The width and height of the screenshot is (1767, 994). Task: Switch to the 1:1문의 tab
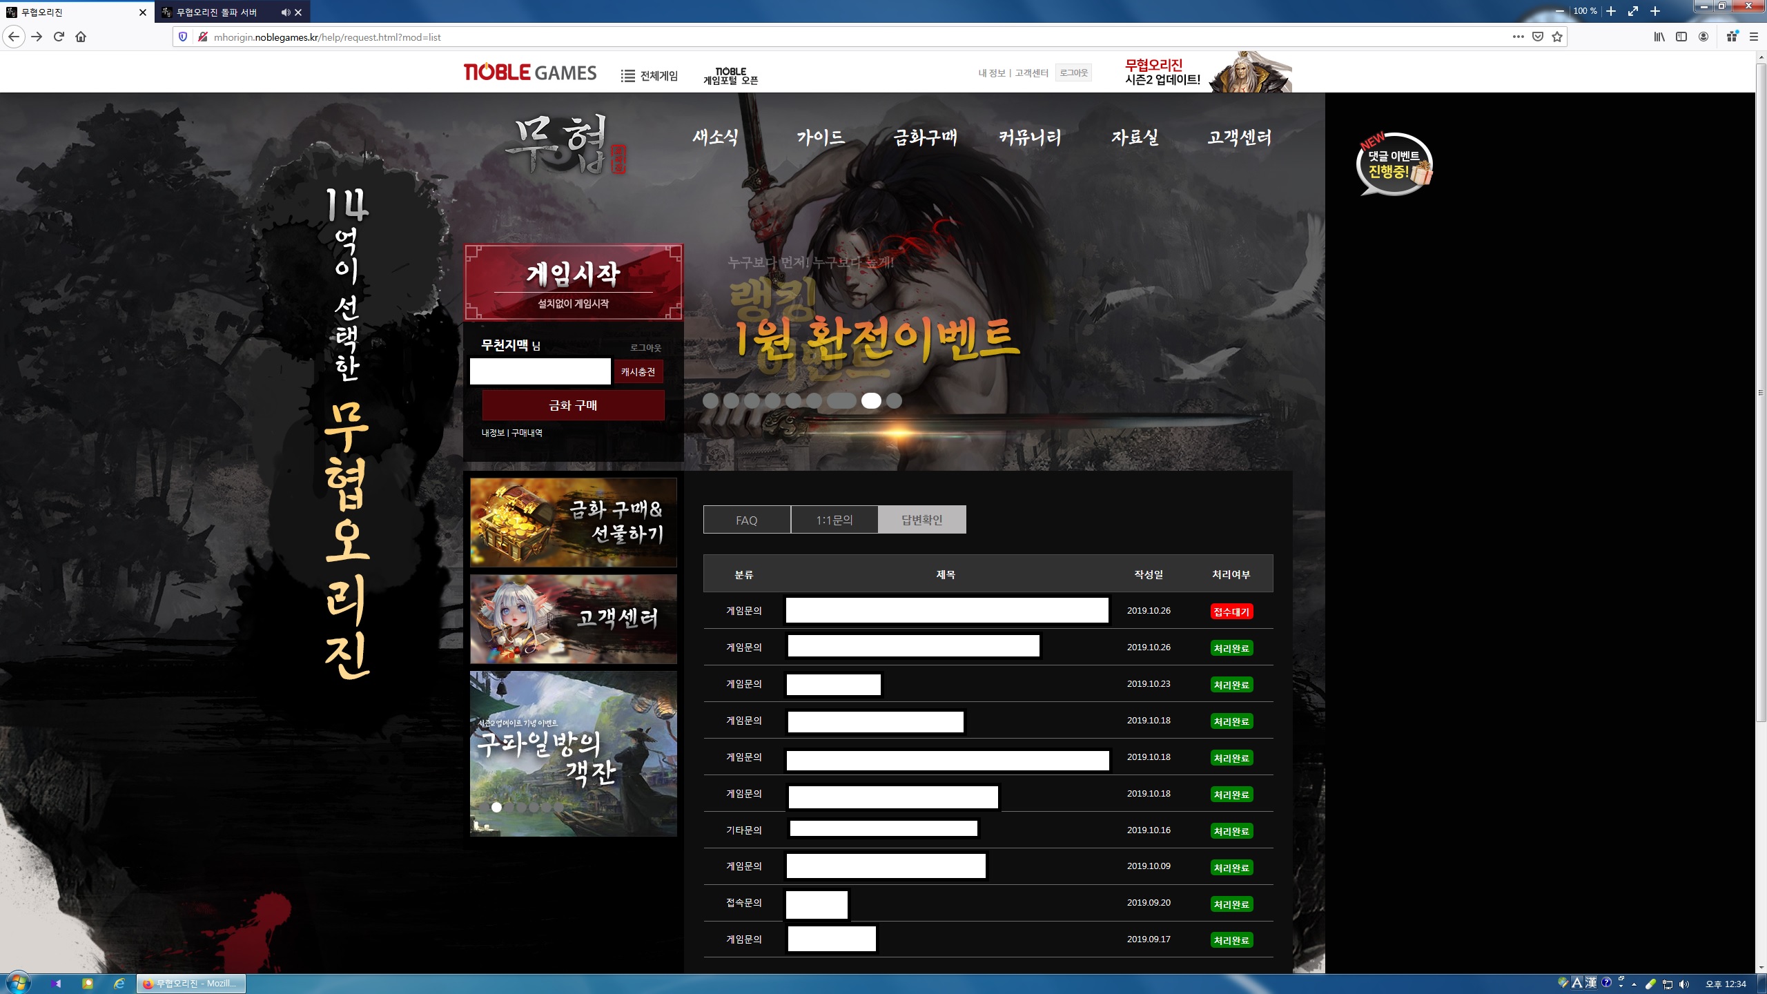(834, 520)
